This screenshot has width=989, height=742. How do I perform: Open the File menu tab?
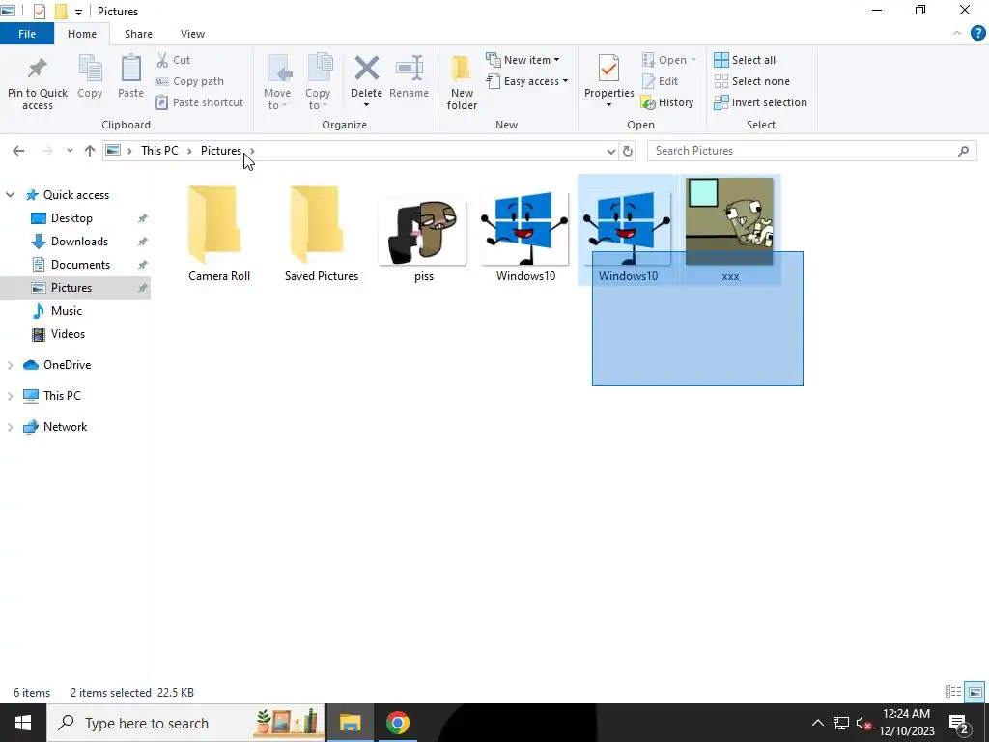coord(27,34)
